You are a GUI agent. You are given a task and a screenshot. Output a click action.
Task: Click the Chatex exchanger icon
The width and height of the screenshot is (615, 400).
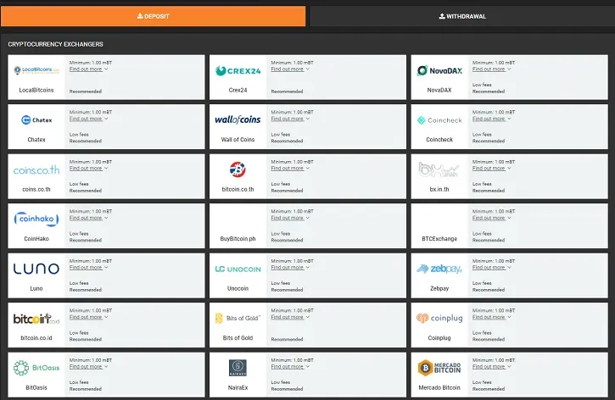(x=36, y=120)
